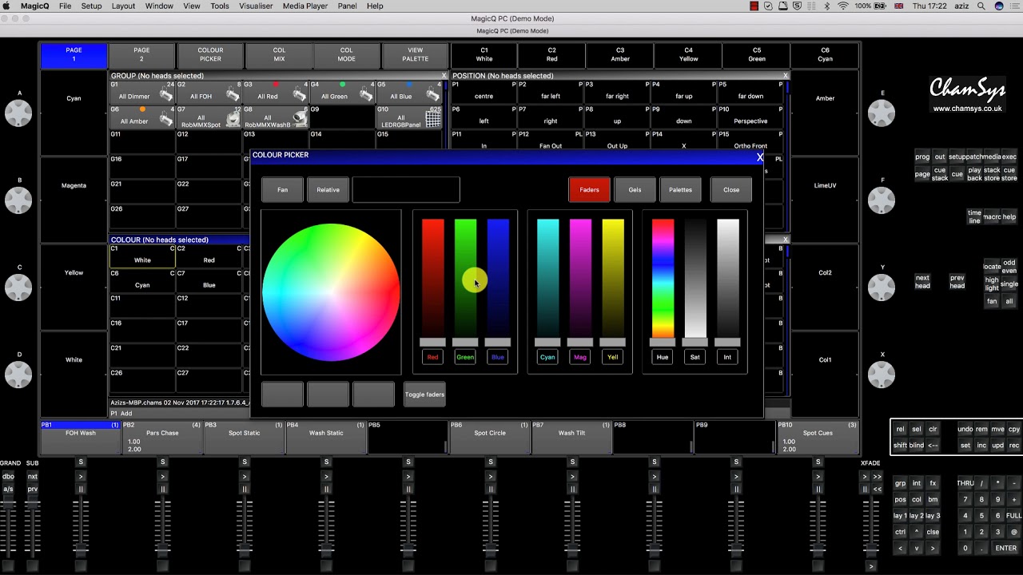1023x575 pixels.
Task: Toggle Relative mode in Colour Picker
Action: click(328, 189)
